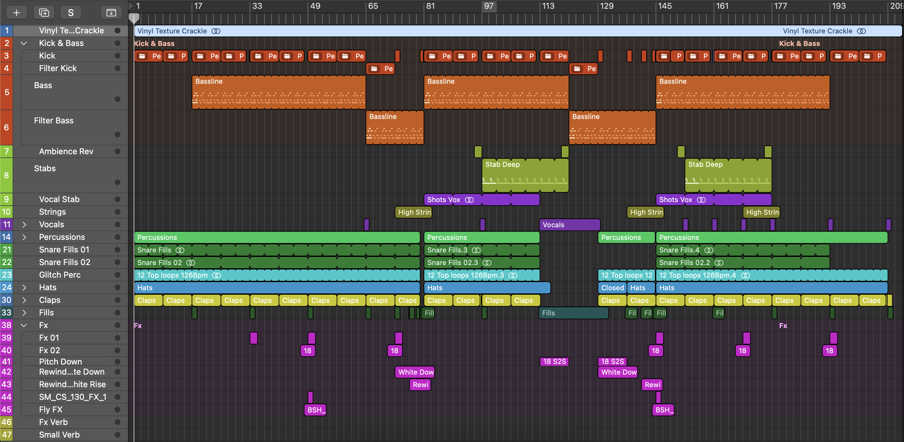Select the Vocals region on Vocals track
The image size is (904, 442).
(570, 225)
